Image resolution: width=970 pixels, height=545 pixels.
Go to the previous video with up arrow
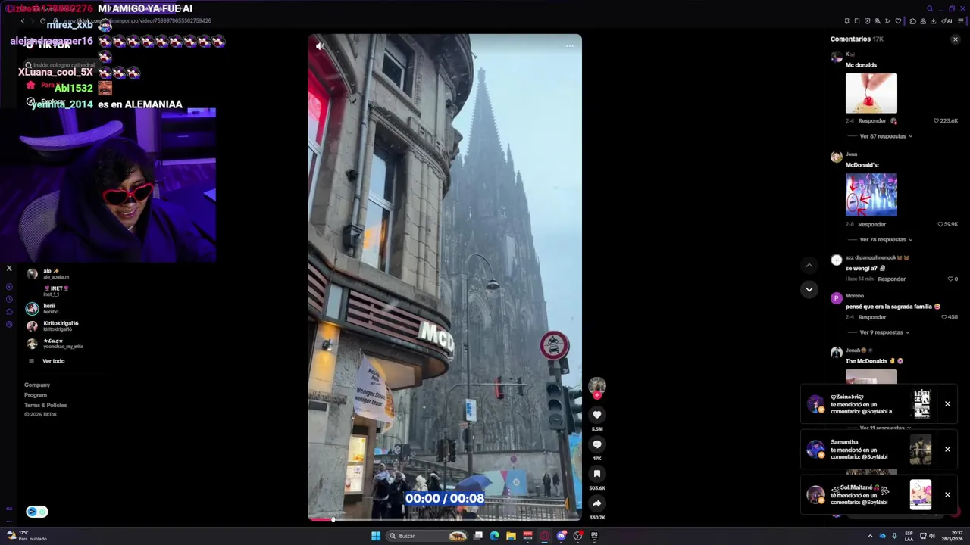pos(809,265)
